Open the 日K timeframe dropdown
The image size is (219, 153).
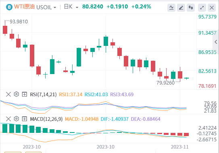[71, 7]
